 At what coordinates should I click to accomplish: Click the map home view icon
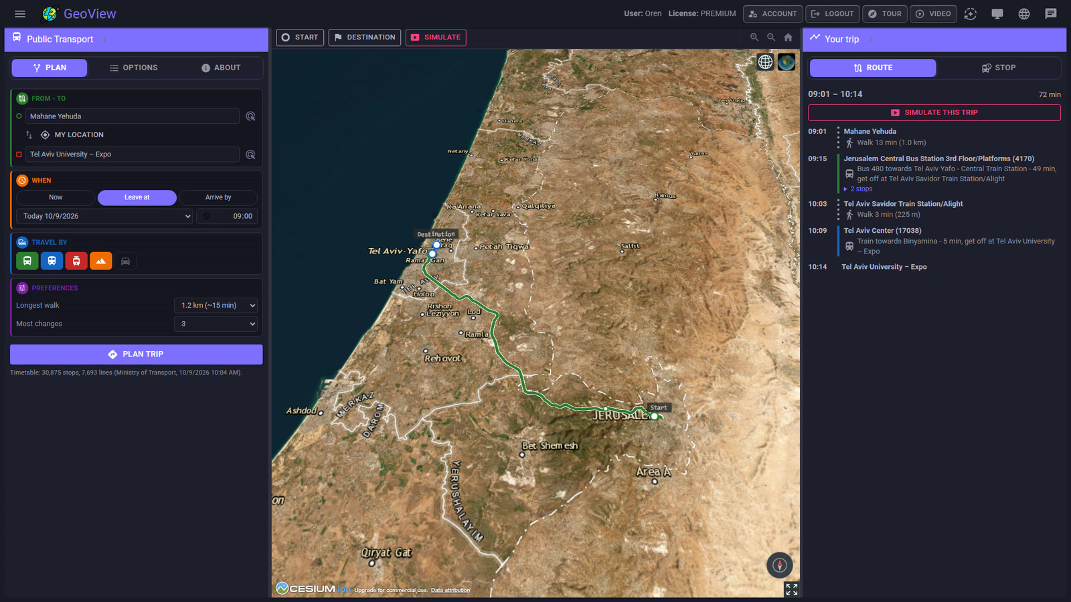789,37
